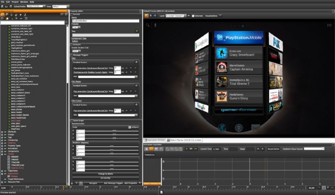Open the Layer viewport dropdown

(176, 16)
